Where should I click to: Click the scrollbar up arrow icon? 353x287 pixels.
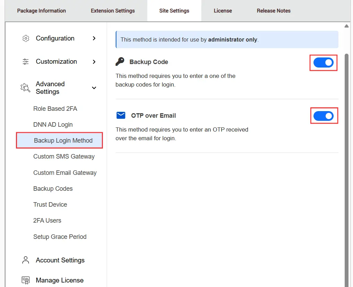coord(346,26)
